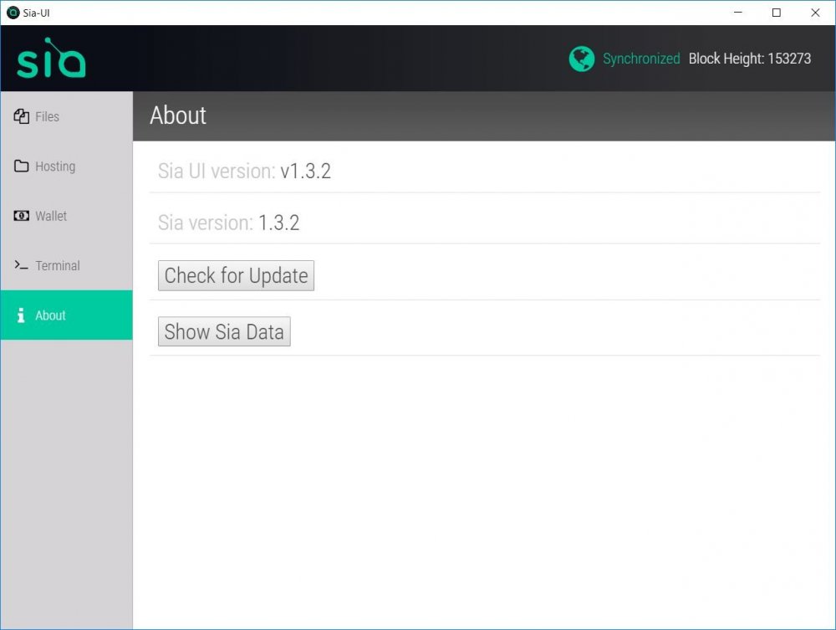This screenshot has width=836, height=630.
Task: Click Block Height: 153273 text
Action: click(x=750, y=59)
